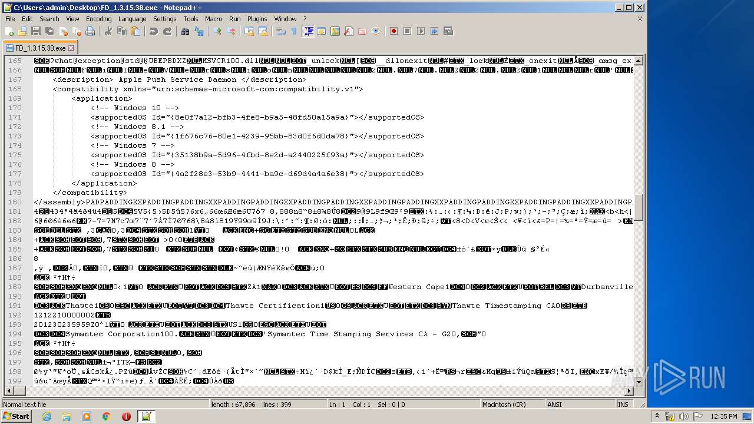754x424 pixels.
Task: Click the Macintosh (CR) status field
Action: pos(512,405)
